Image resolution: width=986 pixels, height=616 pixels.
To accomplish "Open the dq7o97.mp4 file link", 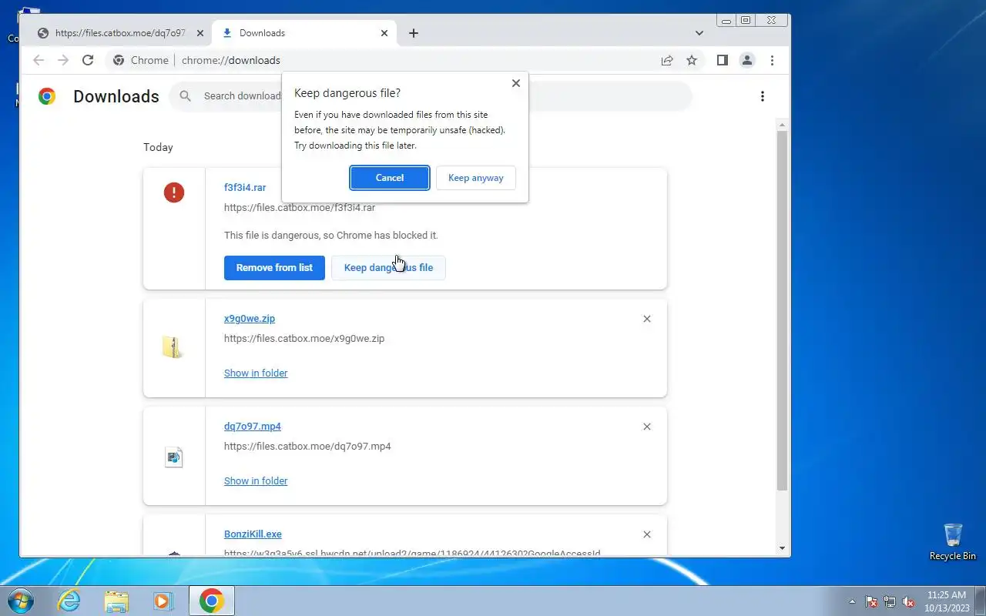I will [x=253, y=427].
